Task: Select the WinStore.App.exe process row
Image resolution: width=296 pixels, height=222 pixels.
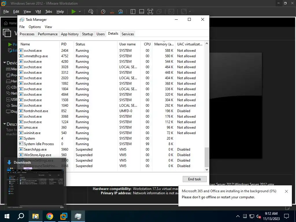Action: point(111,155)
